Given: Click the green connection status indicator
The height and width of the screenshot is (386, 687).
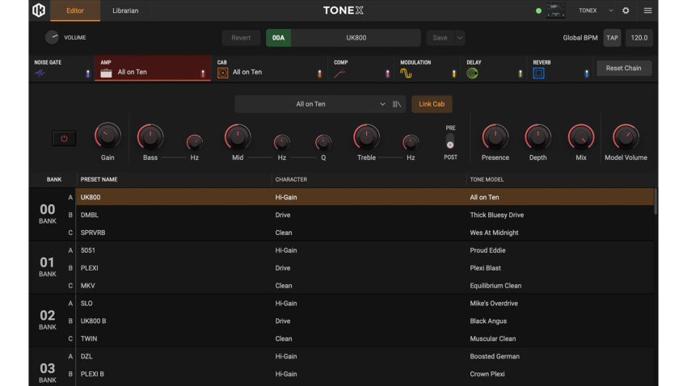Looking at the screenshot, I should [538, 11].
